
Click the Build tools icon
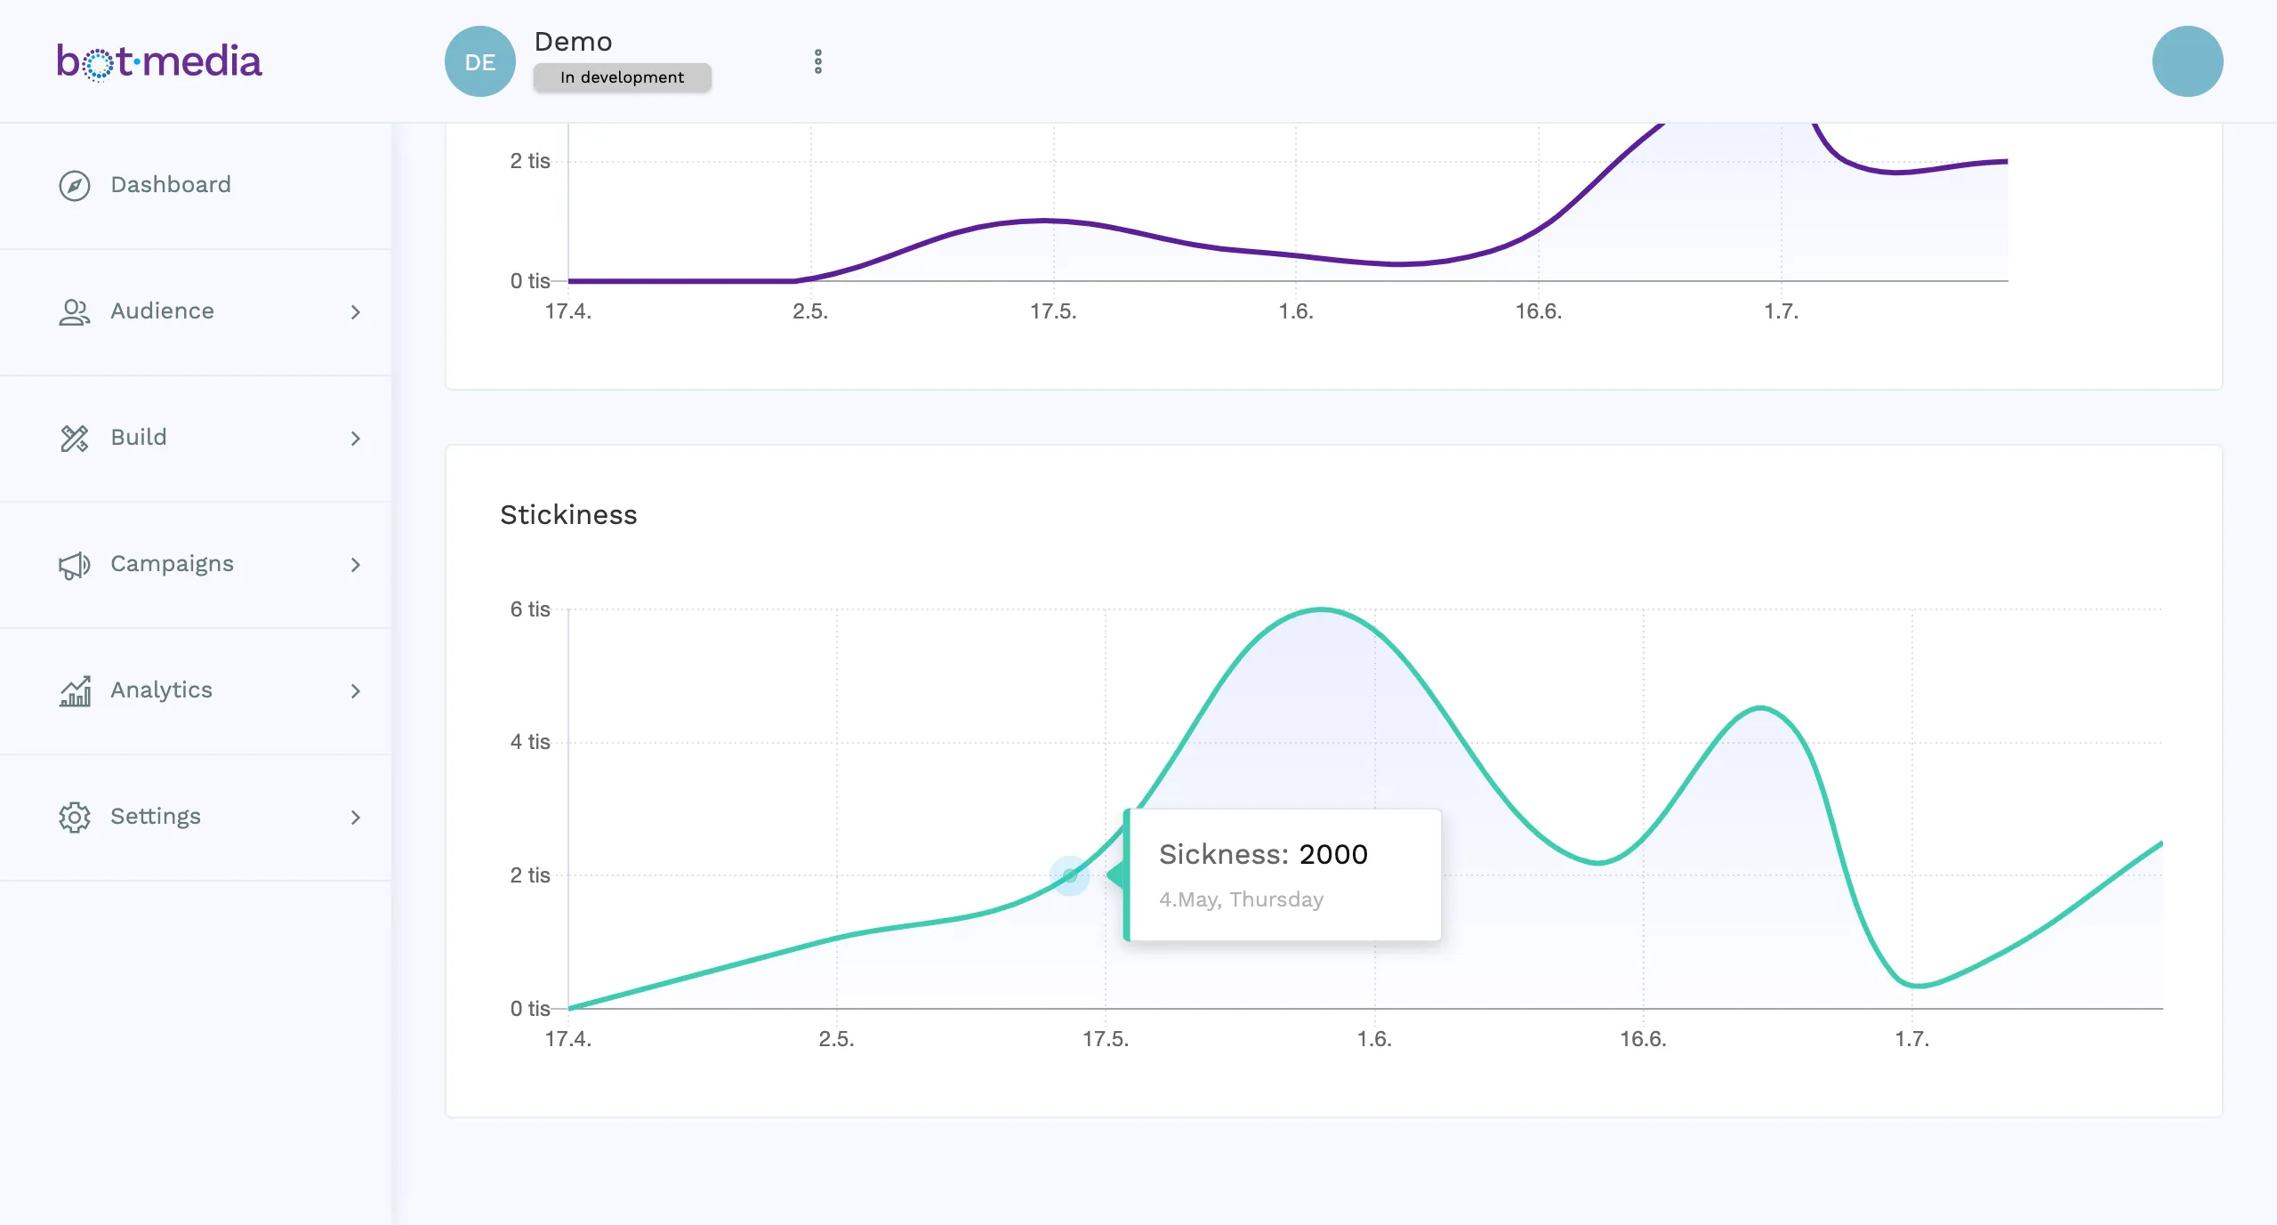click(75, 438)
